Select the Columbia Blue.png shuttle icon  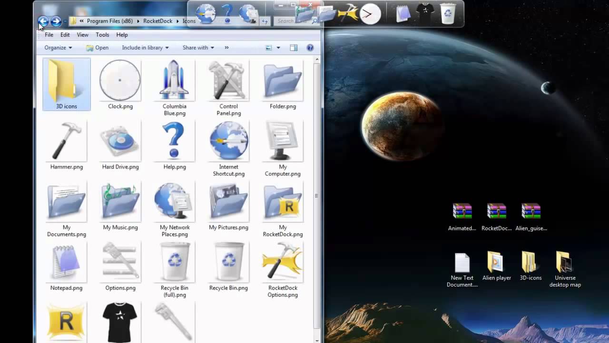(x=174, y=80)
